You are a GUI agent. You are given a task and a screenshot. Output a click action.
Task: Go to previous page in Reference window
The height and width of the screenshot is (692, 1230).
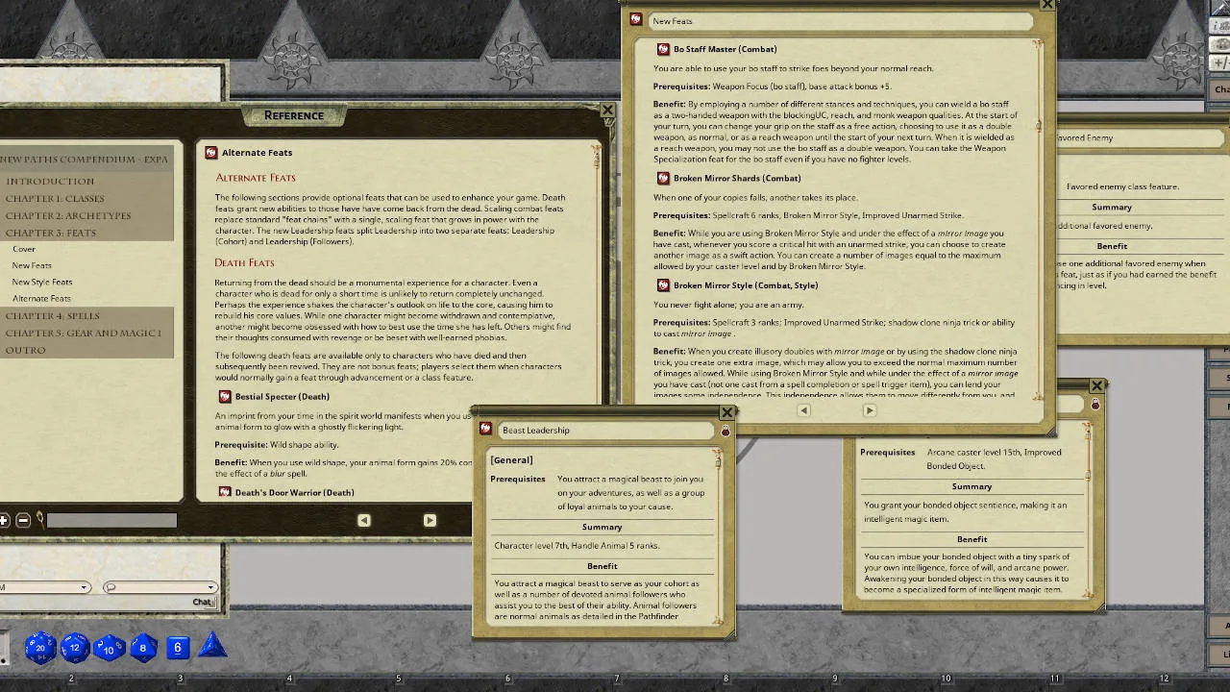click(363, 520)
